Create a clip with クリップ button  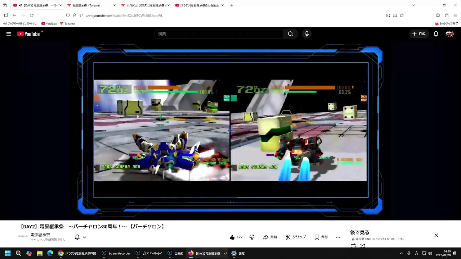[296, 237]
